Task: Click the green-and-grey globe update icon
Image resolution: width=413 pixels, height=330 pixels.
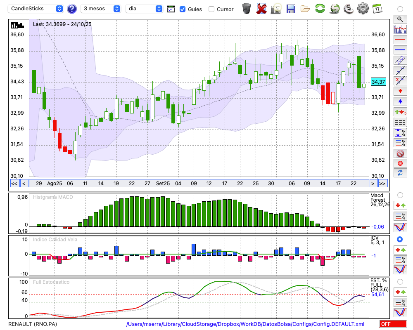Action: 335,8
